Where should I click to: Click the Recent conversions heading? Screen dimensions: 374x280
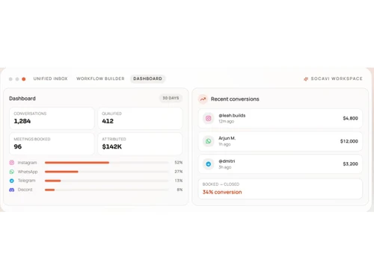click(x=235, y=99)
